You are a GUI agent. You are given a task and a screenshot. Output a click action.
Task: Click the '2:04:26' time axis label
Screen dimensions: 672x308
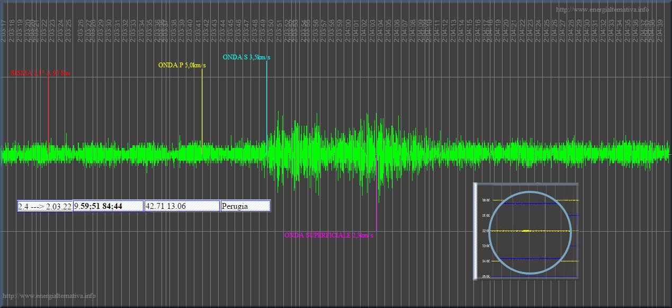point(555,30)
